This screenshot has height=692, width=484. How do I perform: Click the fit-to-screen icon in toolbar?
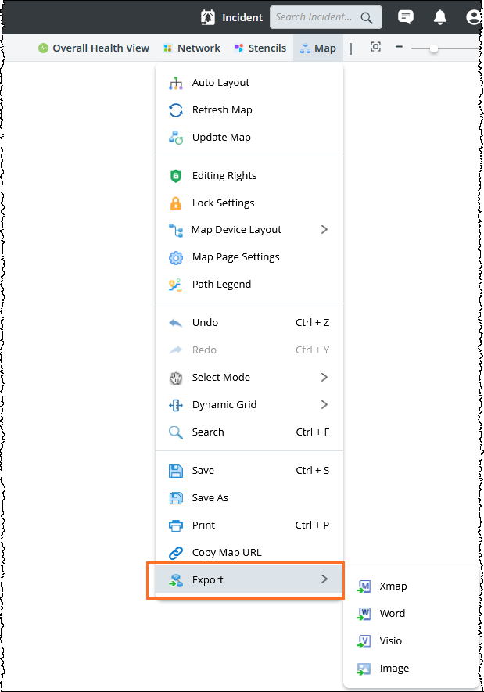[x=375, y=47]
